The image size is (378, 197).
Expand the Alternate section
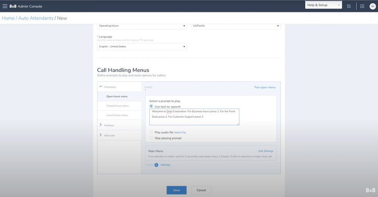(x=101, y=135)
